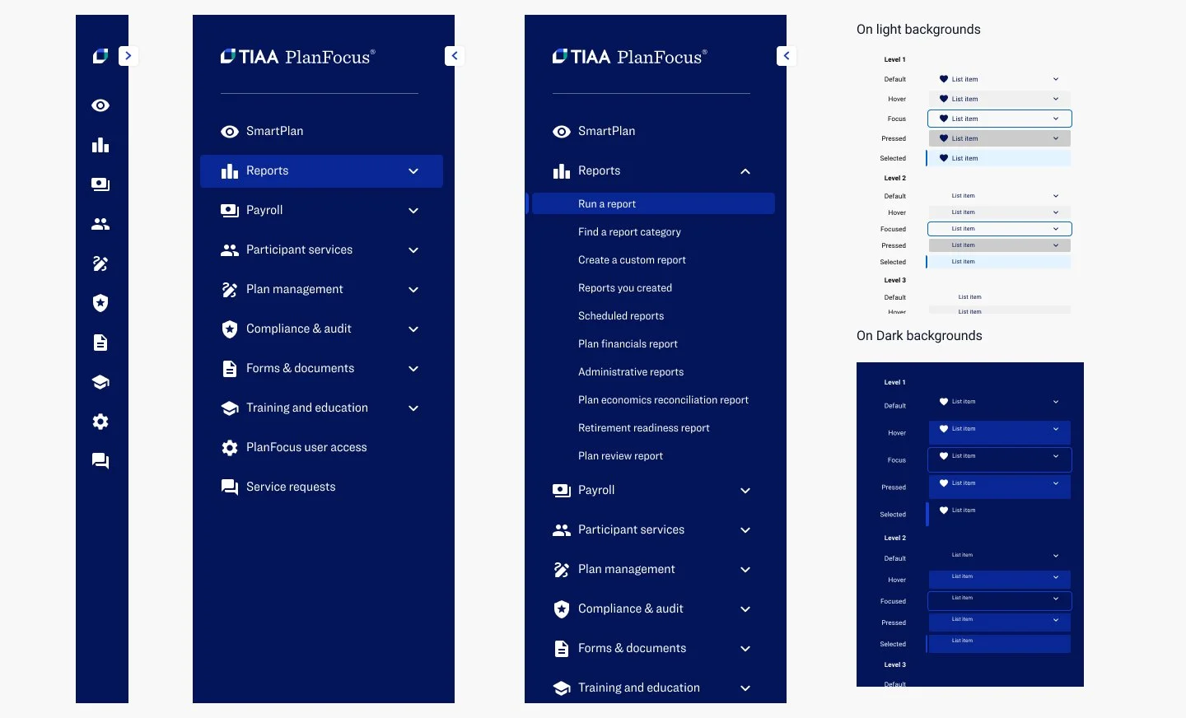This screenshot has height=718, width=1186.
Task: Expand Participant services chevron in the middle sidebar
Action: (x=413, y=250)
